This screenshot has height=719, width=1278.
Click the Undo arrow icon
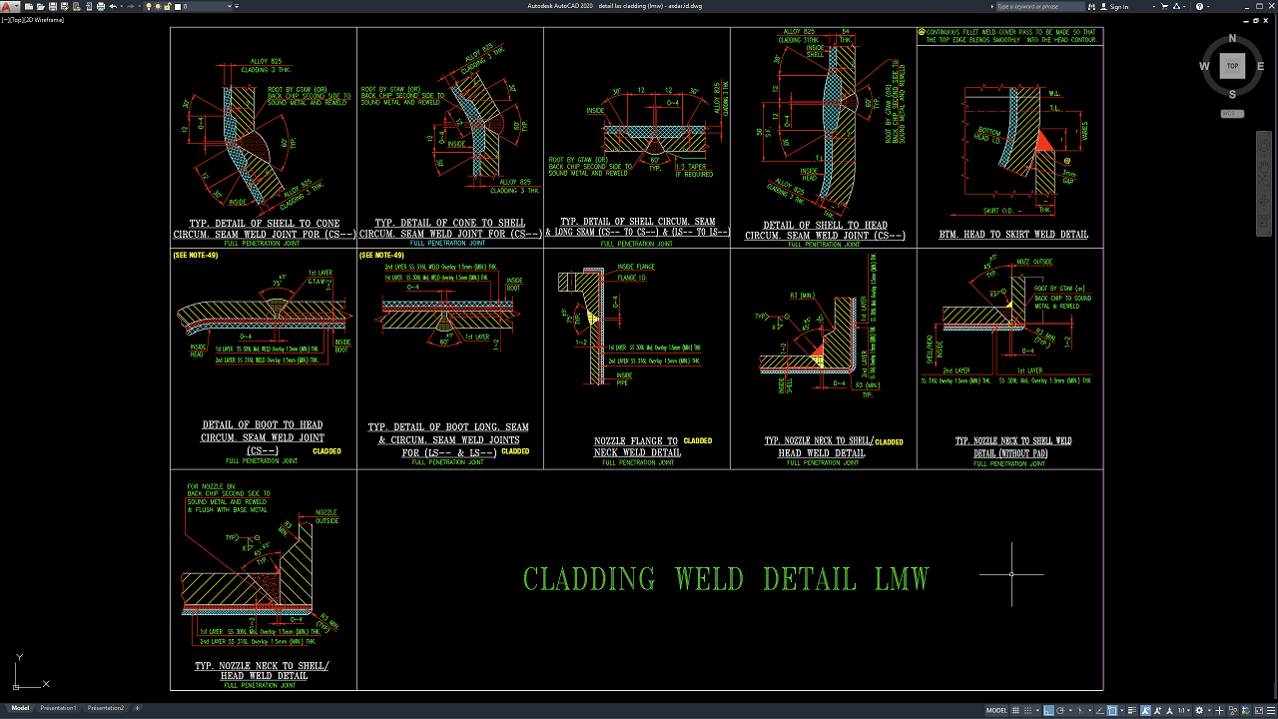coord(113,7)
